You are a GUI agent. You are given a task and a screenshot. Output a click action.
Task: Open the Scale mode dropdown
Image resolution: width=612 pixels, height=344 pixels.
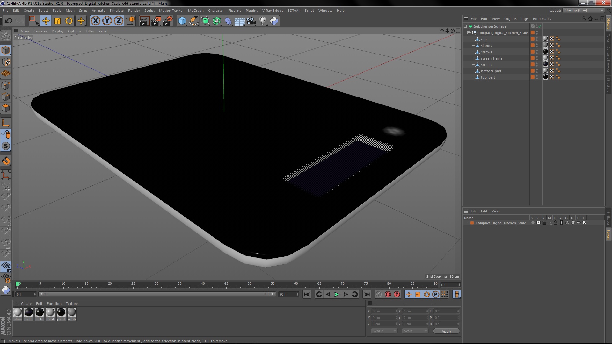415,331
